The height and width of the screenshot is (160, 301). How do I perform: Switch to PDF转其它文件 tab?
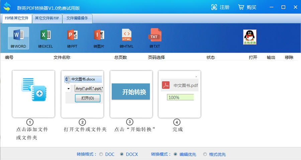16,18
